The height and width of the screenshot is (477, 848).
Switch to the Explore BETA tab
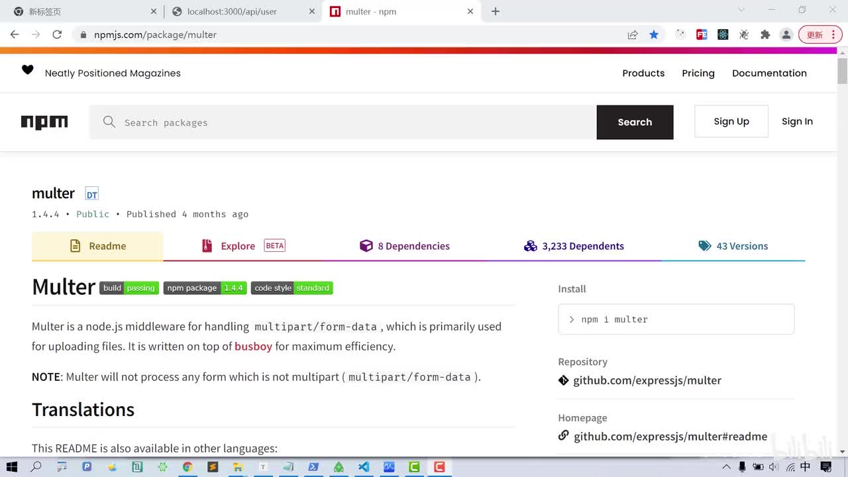point(243,246)
